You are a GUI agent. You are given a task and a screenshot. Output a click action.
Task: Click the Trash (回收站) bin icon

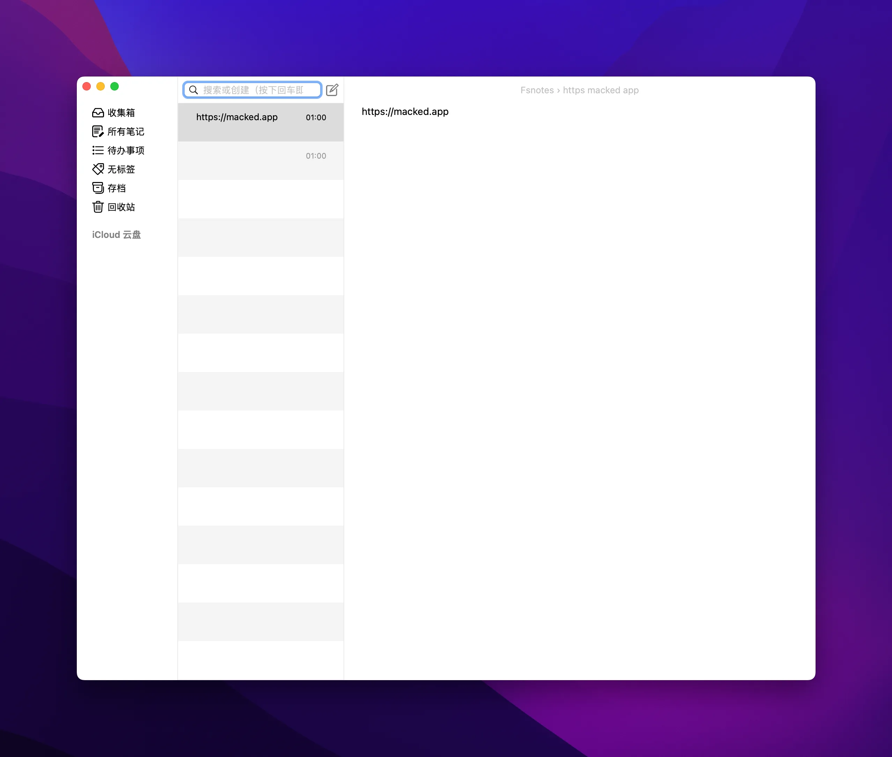[x=98, y=207]
